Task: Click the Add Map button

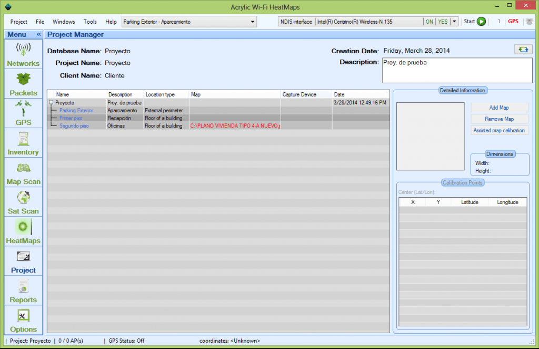Action: point(499,108)
